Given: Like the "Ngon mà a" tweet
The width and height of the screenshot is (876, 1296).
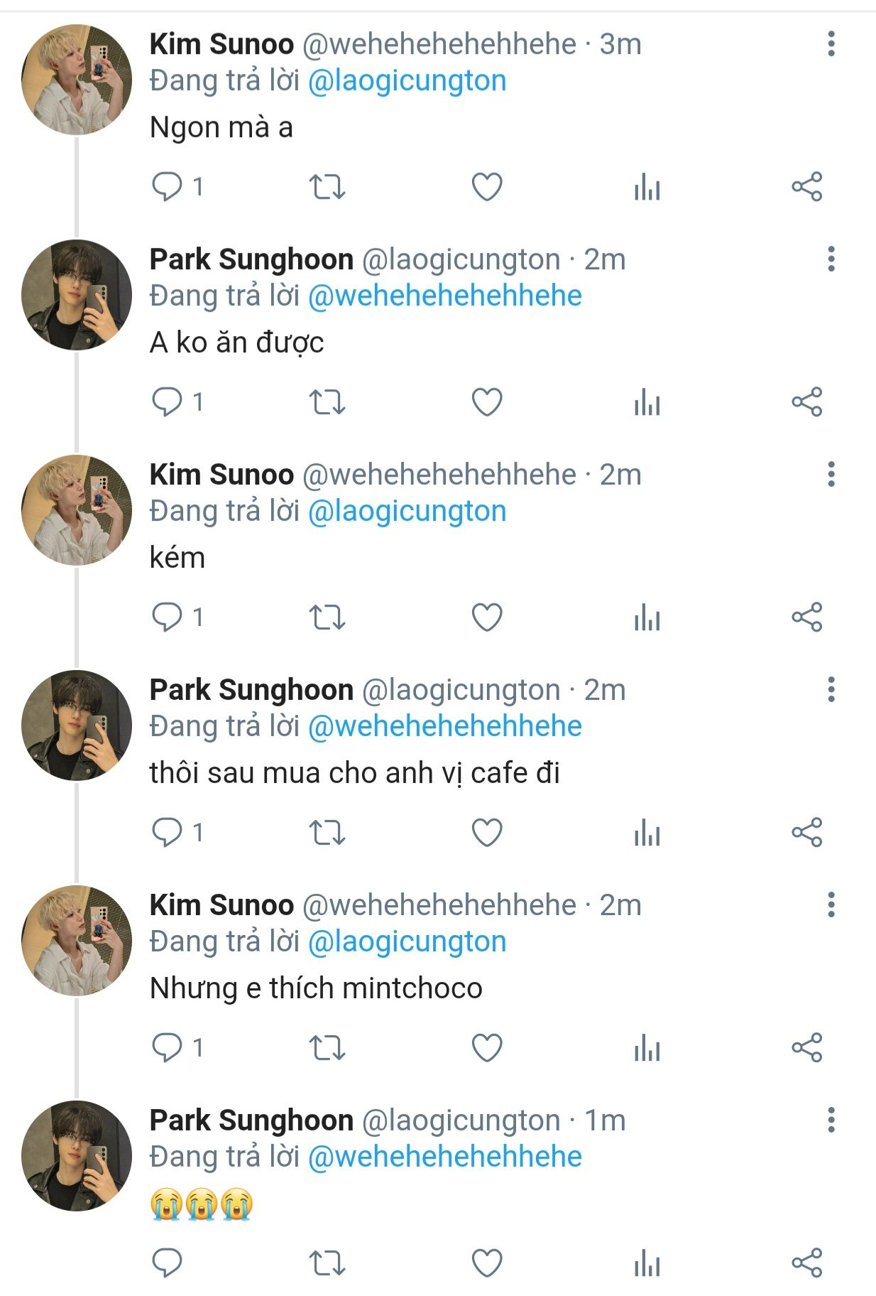Looking at the screenshot, I should [x=487, y=187].
